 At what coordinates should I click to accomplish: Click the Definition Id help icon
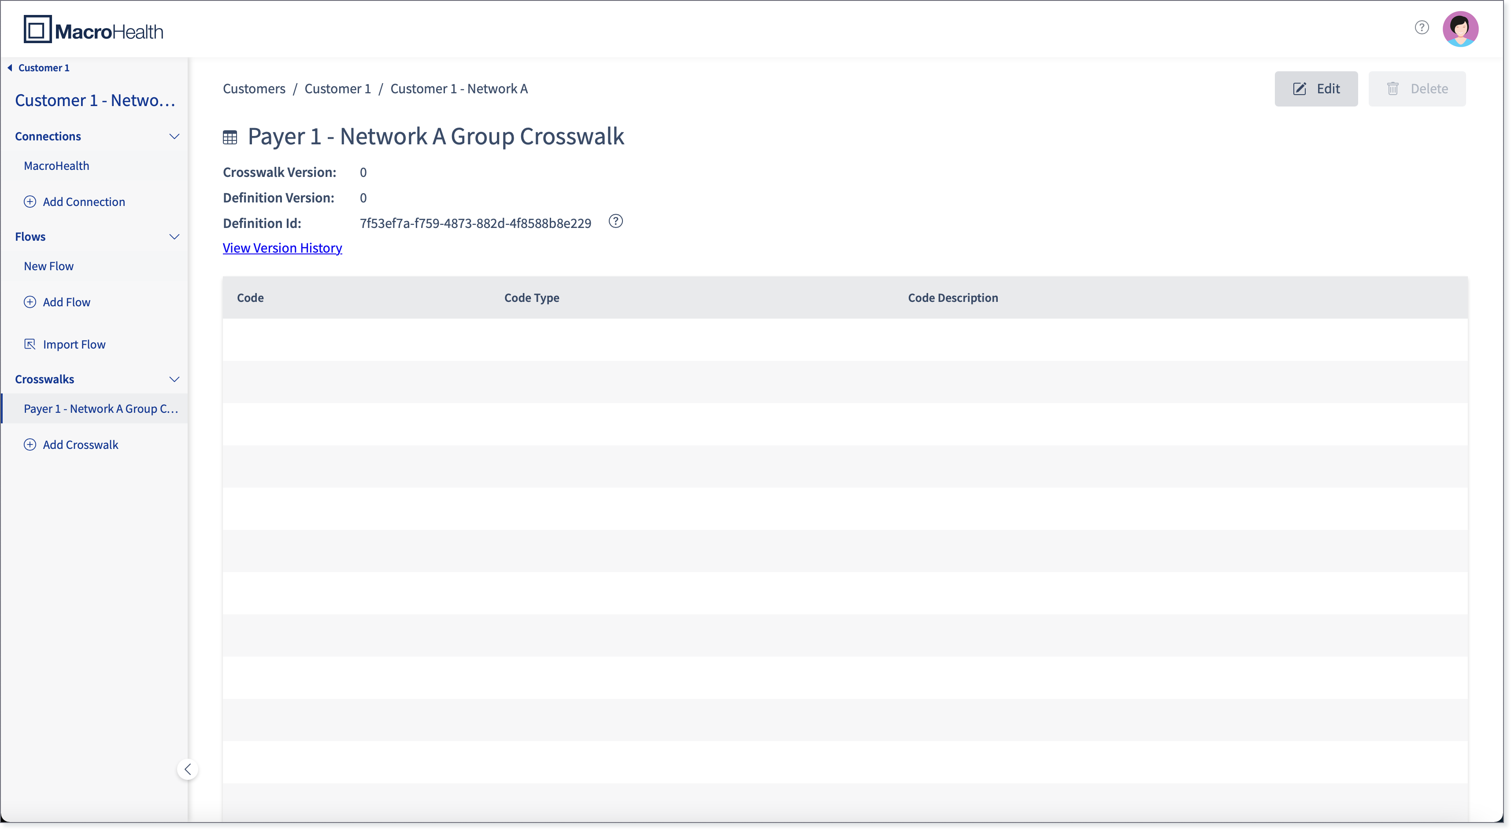[615, 221]
